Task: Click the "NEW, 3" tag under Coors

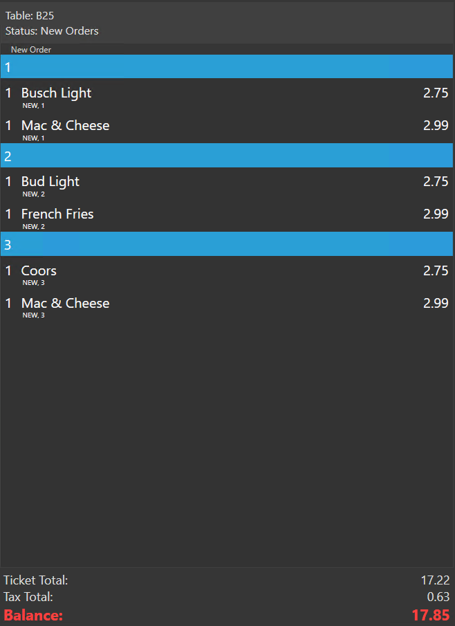Action: (33, 283)
